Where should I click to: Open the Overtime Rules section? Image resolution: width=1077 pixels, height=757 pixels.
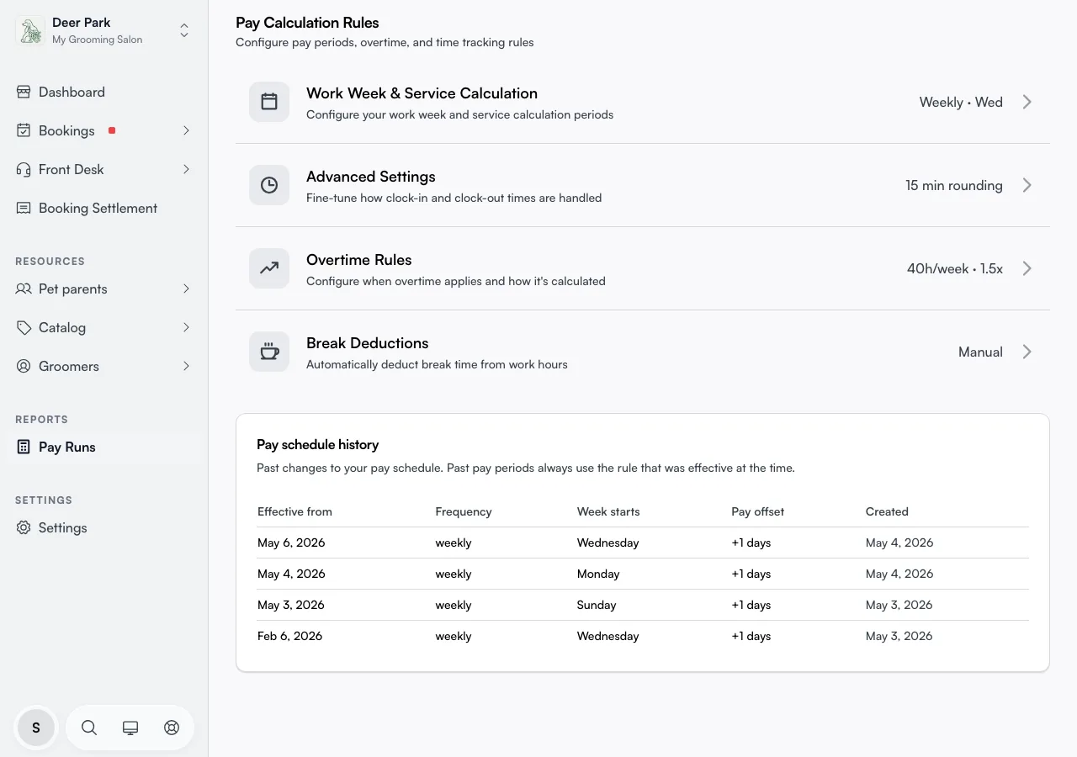[643, 268]
